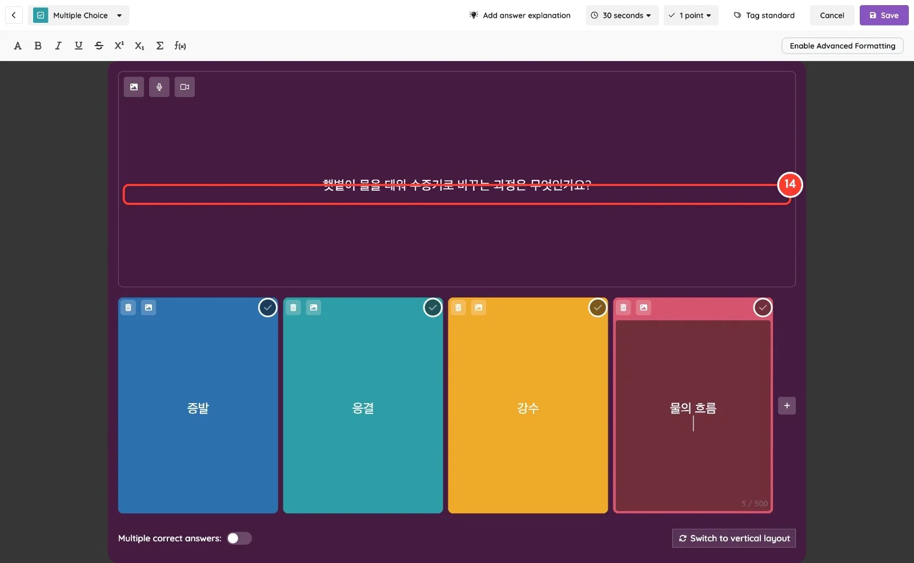Open font color (A) formatting tool
This screenshot has width=914, height=563.
point(18,46)
